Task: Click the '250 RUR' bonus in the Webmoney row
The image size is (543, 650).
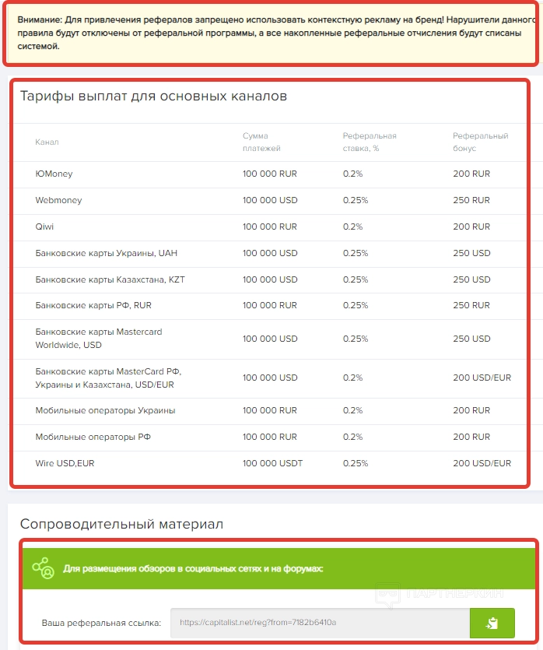Action: [x=471, y=200]
